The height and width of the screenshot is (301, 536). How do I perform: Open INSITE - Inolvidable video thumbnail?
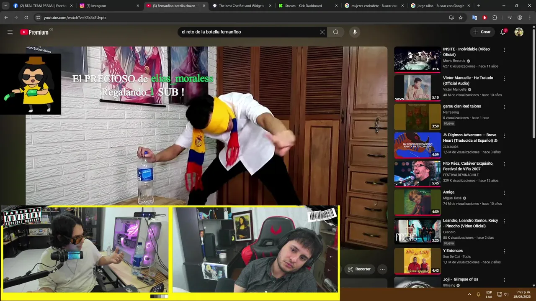pos(417,59)
